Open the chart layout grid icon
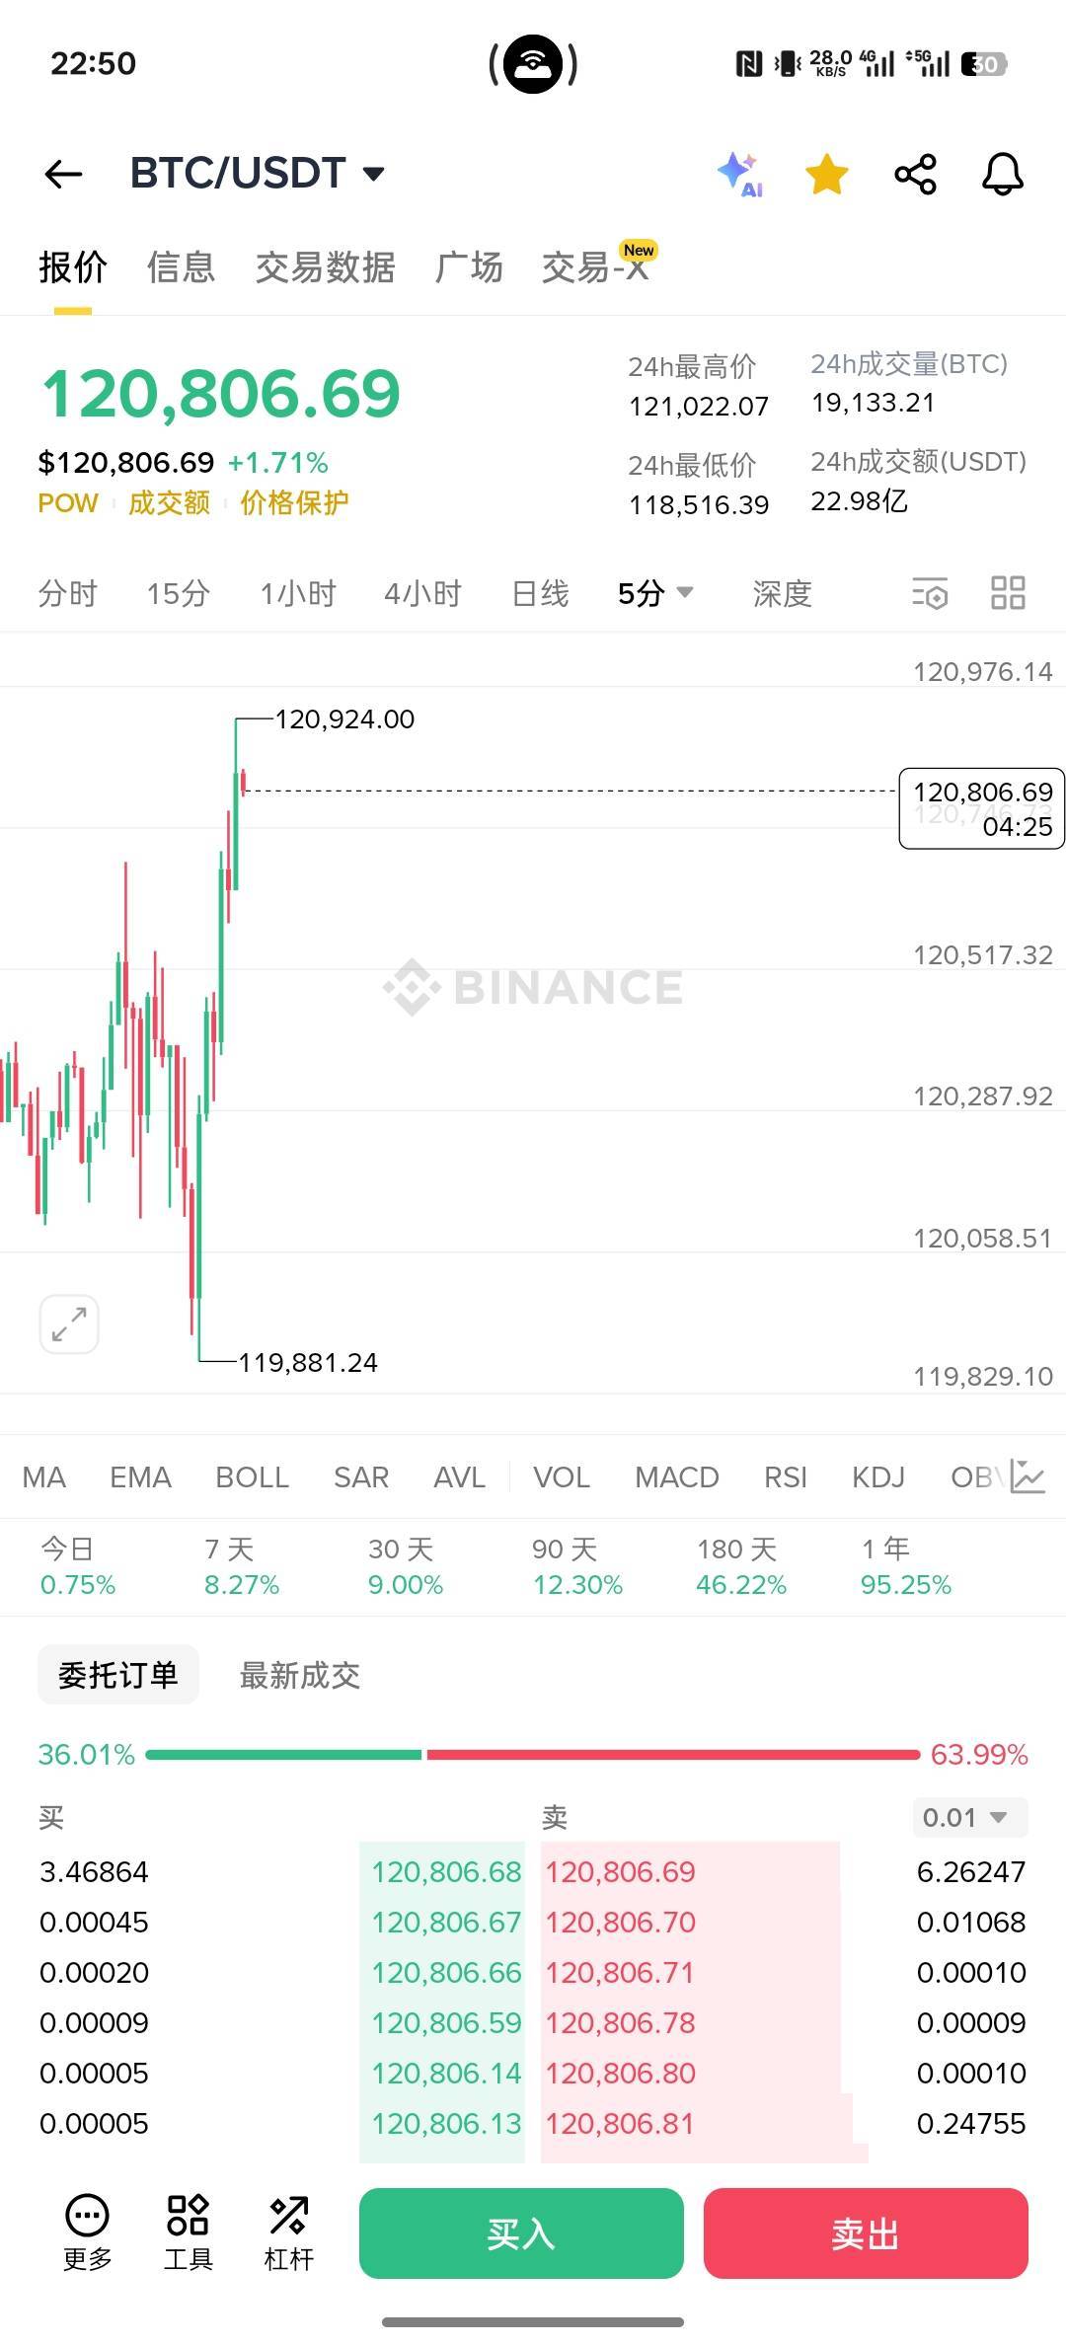 tap(1008, 593)
